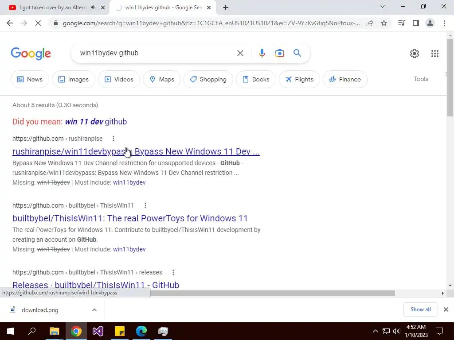Filter results by News
Viewport: 454px width, 340px height.
pos(30,79)
